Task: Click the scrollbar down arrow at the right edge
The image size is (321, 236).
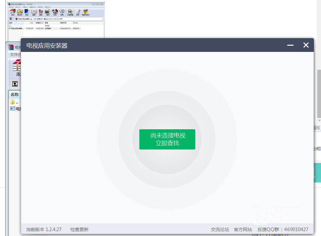Action: [319, 120]
